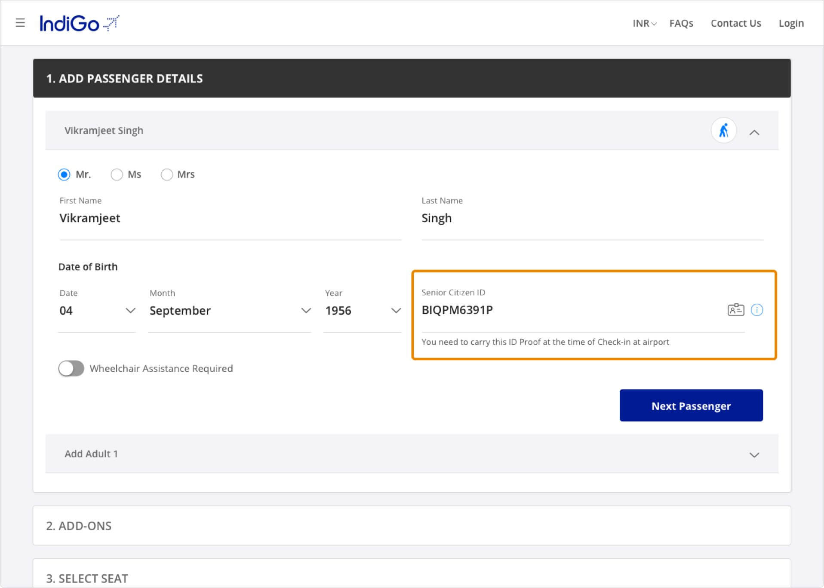The height and width of the screenshot is (588, 824).
Task: Click into the Senior Citizen ID field
Action: point(568,310)
